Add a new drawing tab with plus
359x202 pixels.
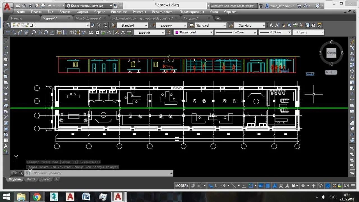click(x=218, y=18)
